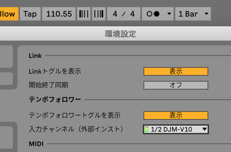Toggle the Follow tempo button

pyautogui.click(x=9, y=14)
